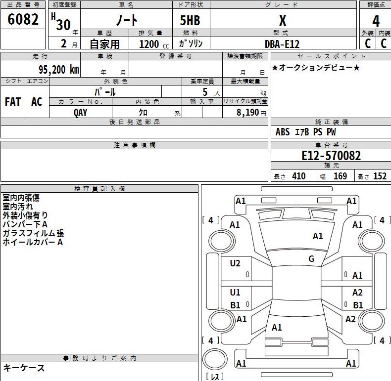Viewport: 391px width, 381px height.
Task: Click inspector note バンパー下A
Action: 25,224
